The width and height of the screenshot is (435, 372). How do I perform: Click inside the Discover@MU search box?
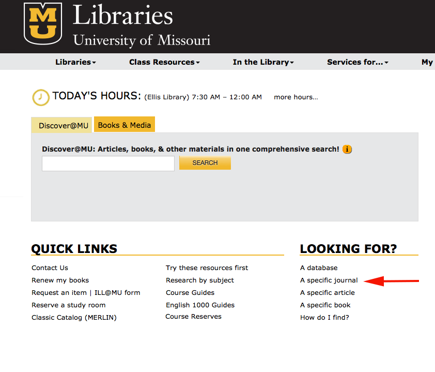tap(107, 163)
